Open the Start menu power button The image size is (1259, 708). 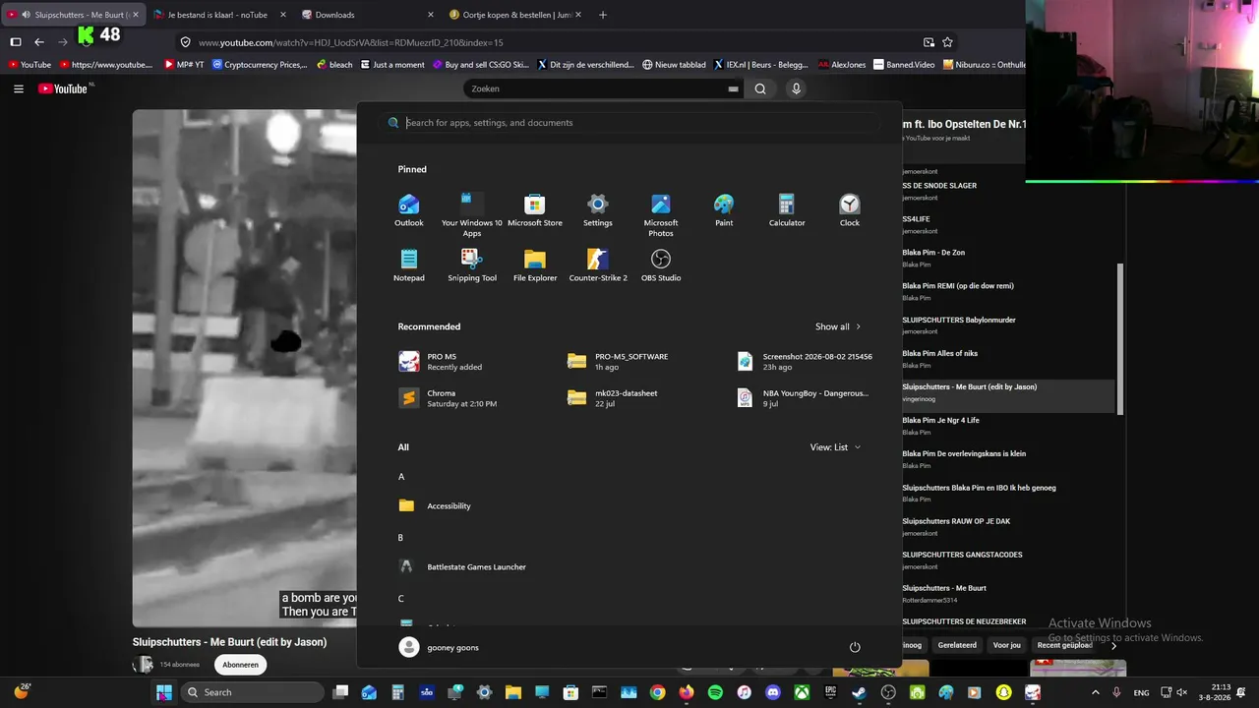[x=855, y=647]
